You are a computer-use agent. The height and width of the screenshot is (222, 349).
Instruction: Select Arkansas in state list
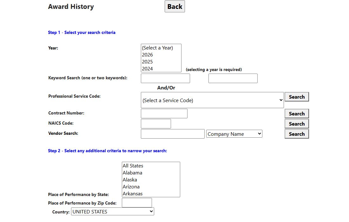tap(151, 193)
